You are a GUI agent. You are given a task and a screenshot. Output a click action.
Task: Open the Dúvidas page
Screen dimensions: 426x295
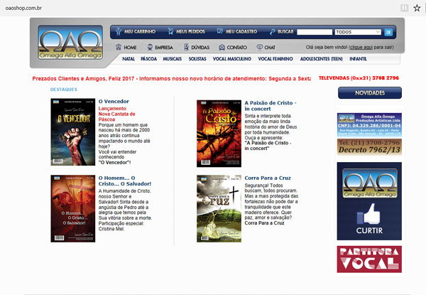(x=200, y=48)
